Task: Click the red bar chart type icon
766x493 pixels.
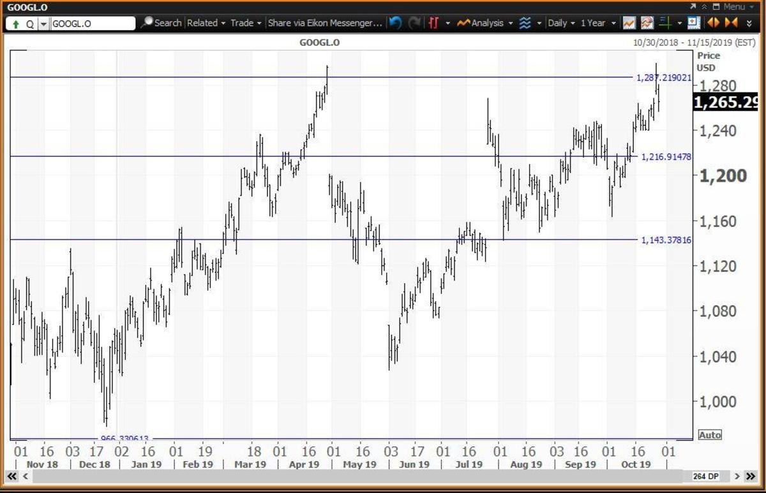Action: pos(434,23)
